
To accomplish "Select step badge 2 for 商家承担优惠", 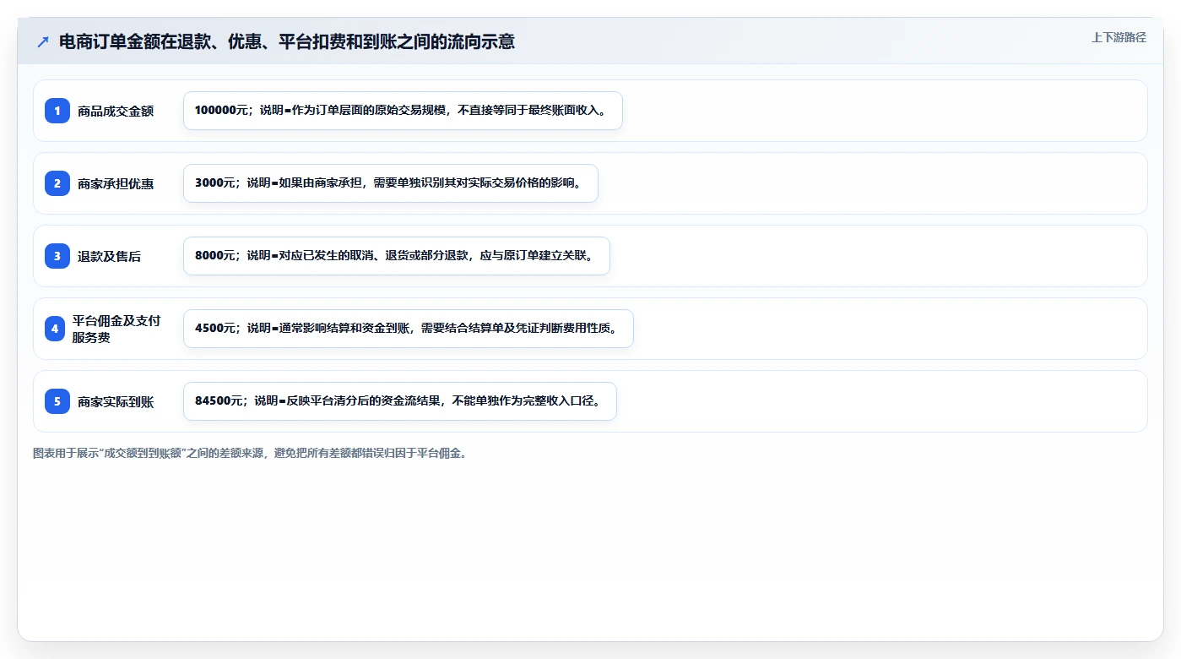I will (57, 183).
